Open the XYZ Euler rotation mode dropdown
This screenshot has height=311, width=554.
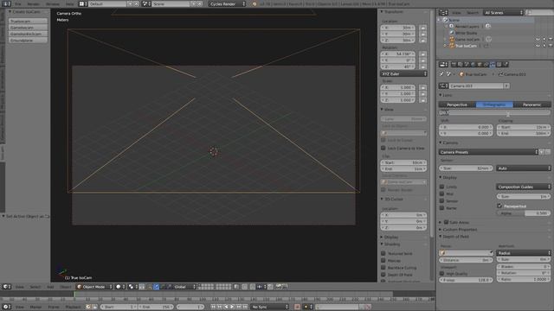click(x=404, y=73)
